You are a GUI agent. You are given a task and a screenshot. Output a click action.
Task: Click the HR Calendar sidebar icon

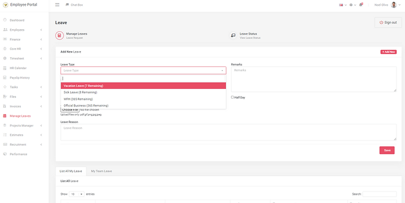(x=5, y=68)
